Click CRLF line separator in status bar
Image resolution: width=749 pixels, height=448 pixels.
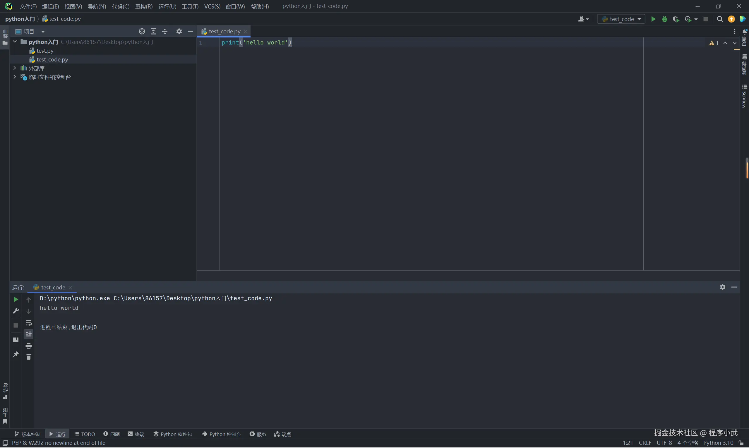click(645, 443)
